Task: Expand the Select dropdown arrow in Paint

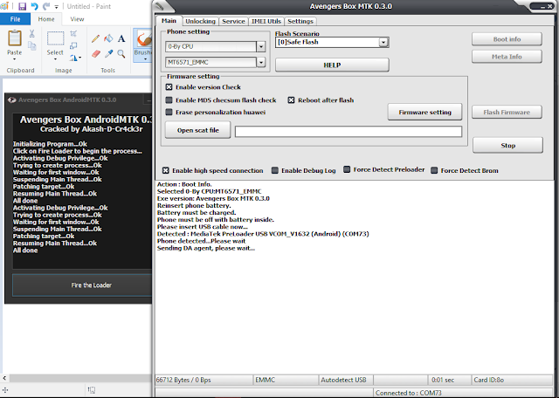Action: (55, 59)
